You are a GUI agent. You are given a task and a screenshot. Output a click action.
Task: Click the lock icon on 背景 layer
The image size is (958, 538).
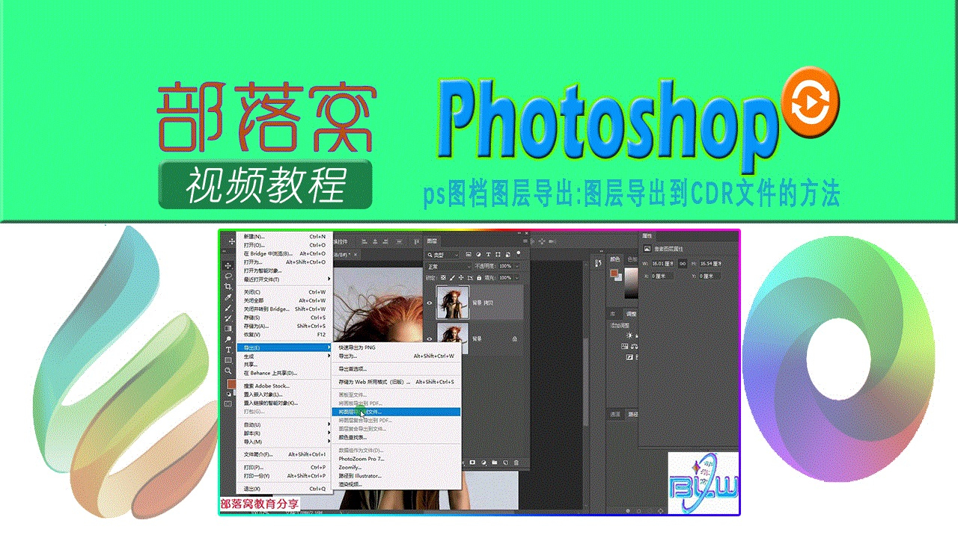[x=515, y=338]
